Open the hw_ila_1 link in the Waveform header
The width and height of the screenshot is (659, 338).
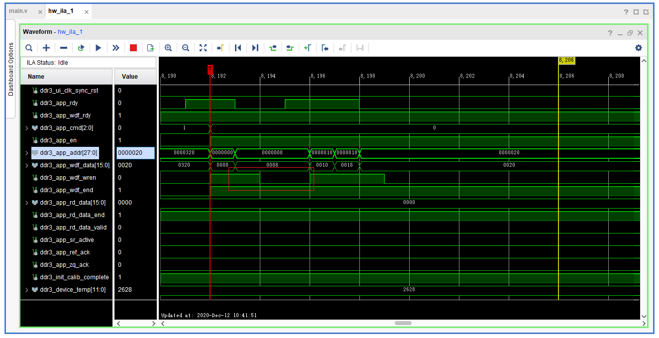coord(70,32)
